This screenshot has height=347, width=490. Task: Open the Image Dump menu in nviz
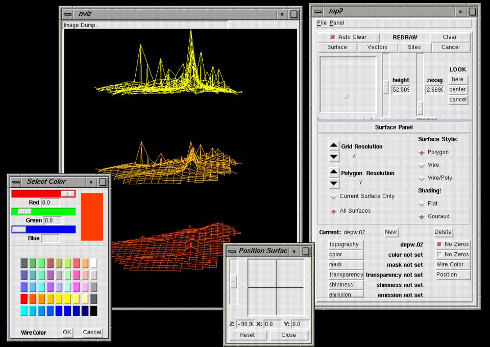(82, 25)
